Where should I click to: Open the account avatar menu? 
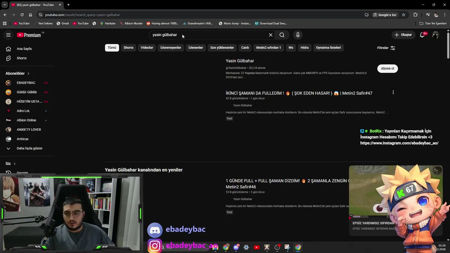click(436, 35)
